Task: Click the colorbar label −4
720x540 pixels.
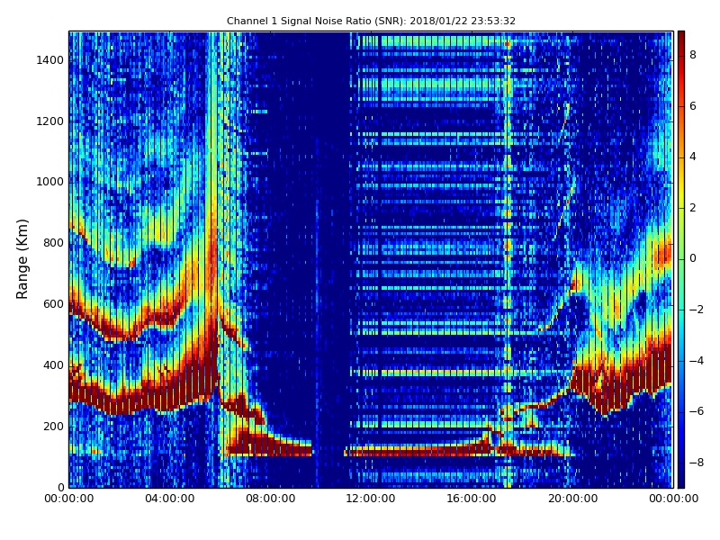Action: point(697,361)
